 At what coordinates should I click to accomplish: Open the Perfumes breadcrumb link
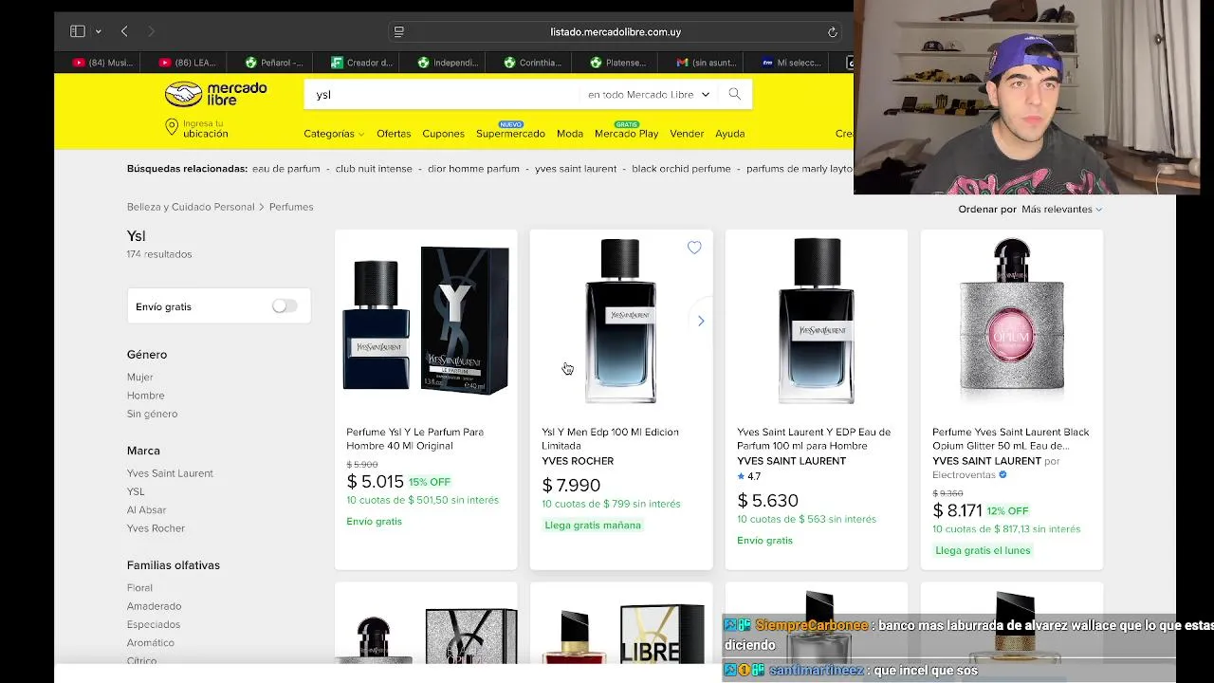click(291, 207)
